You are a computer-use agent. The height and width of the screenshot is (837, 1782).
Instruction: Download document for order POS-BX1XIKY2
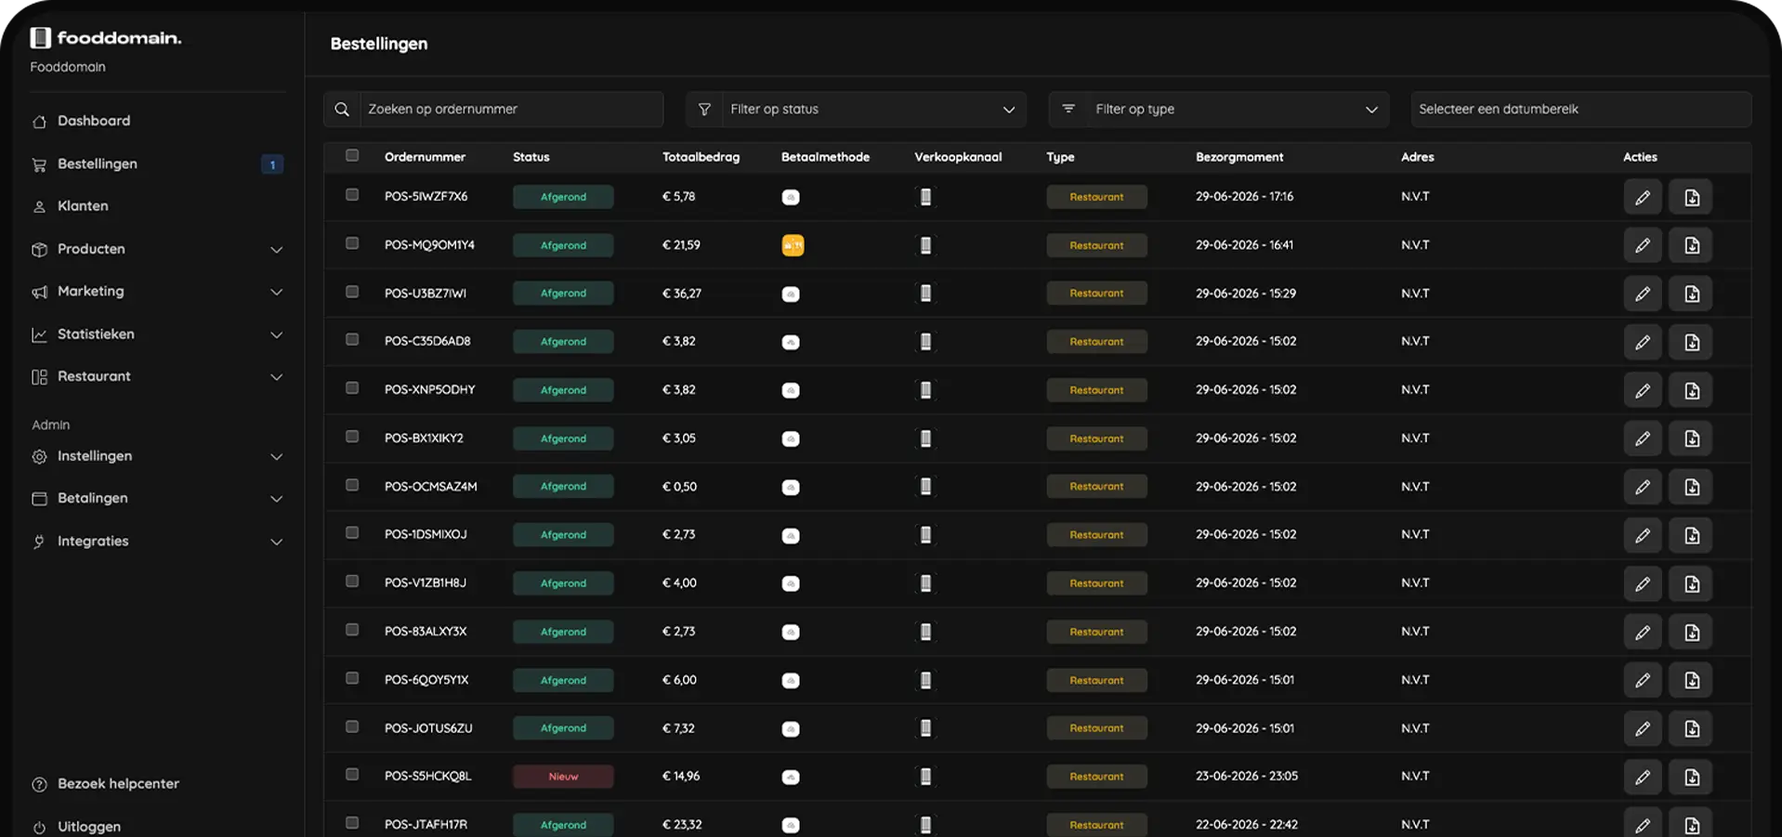click(x=1691, y=438)
